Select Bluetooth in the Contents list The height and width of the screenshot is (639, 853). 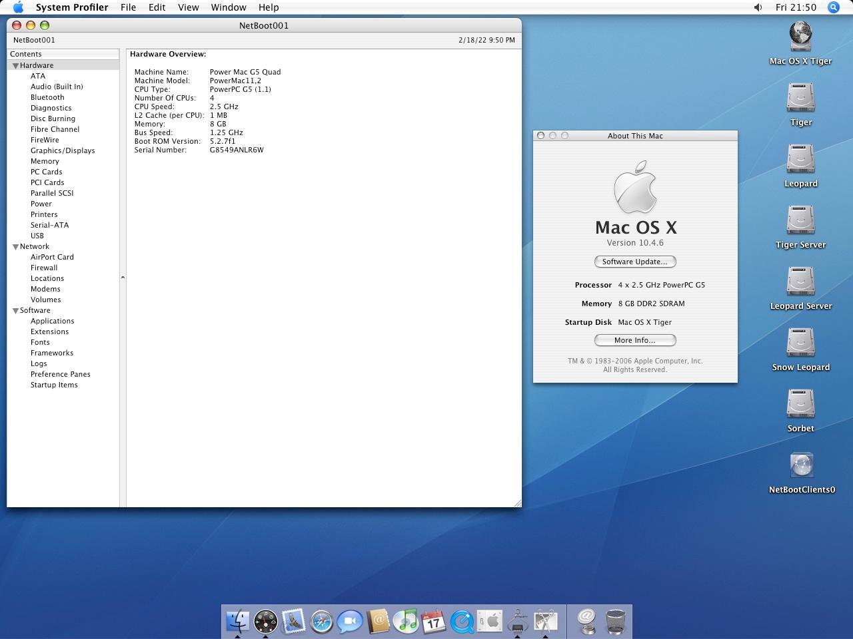[x=47, y=97]
